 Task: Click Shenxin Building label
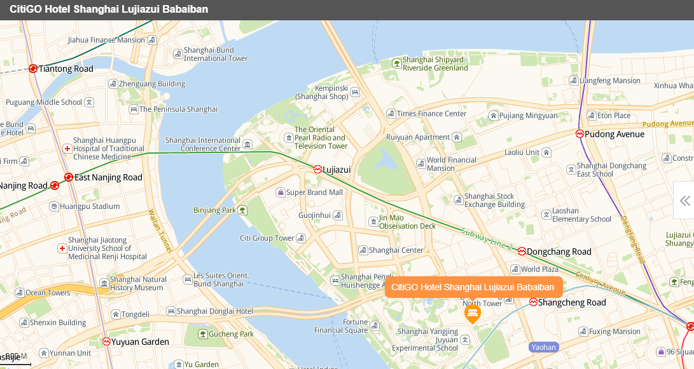58,323
